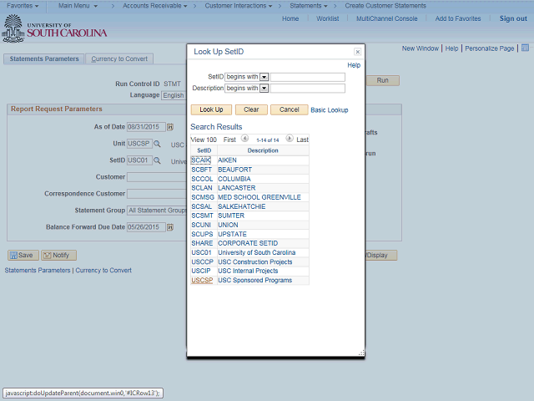Click Home in the header
534x401 pixels.
[x=290, y=18]
